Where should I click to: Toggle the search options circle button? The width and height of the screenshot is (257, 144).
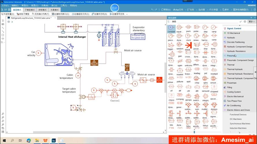245,22
